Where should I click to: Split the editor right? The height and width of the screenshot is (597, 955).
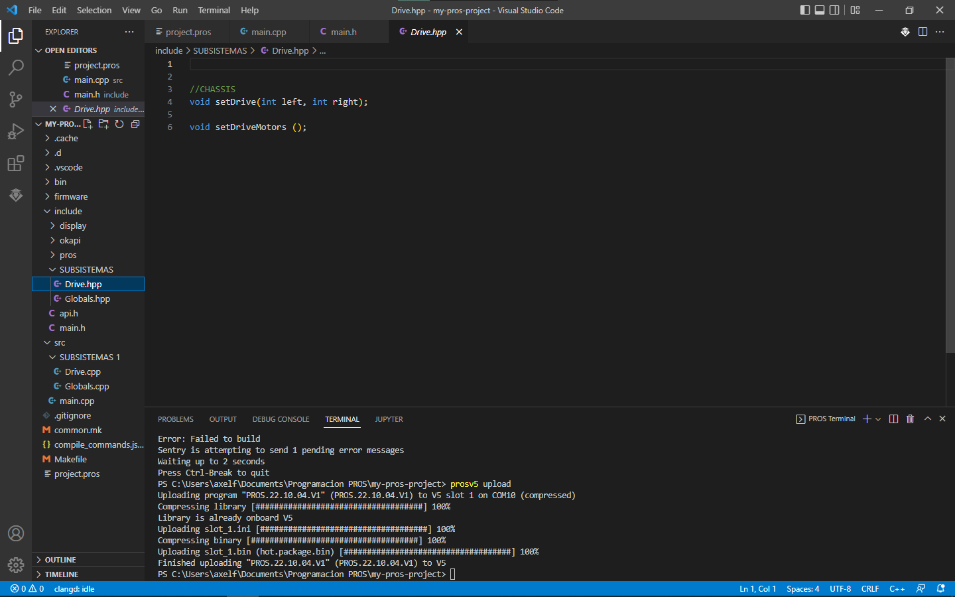923,32
